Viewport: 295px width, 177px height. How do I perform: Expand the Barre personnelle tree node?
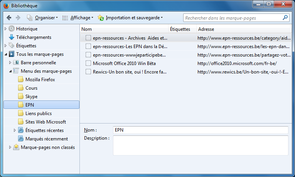pos(10,62)
